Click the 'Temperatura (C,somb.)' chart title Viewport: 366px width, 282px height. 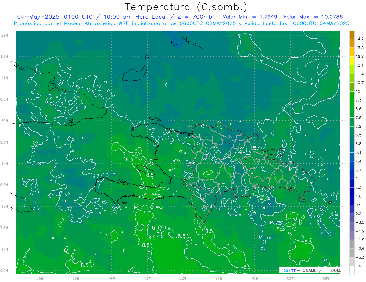point(186,7)
